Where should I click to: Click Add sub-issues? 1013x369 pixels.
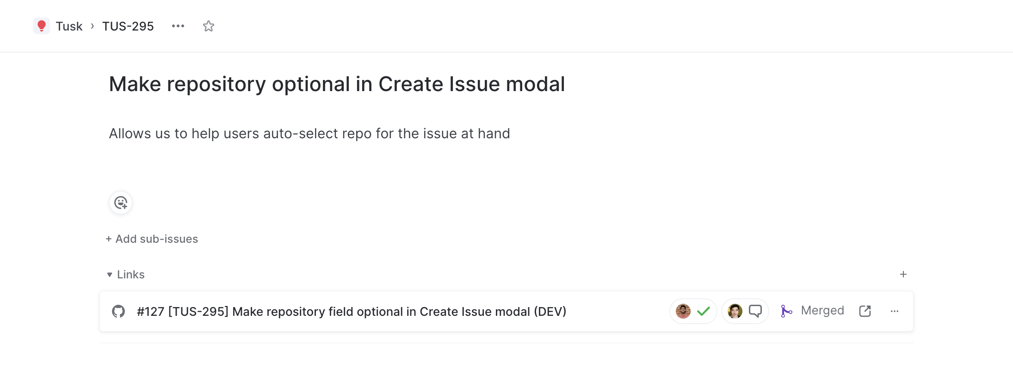pyautogui.click(x=152, y=239)
